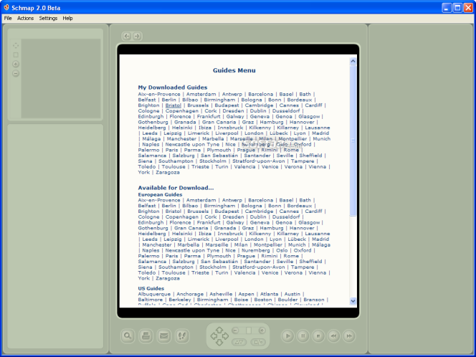The image size is (476, 357).
Task: Click the 'My Downloaded Guides' heading
Action: [173, 87]
